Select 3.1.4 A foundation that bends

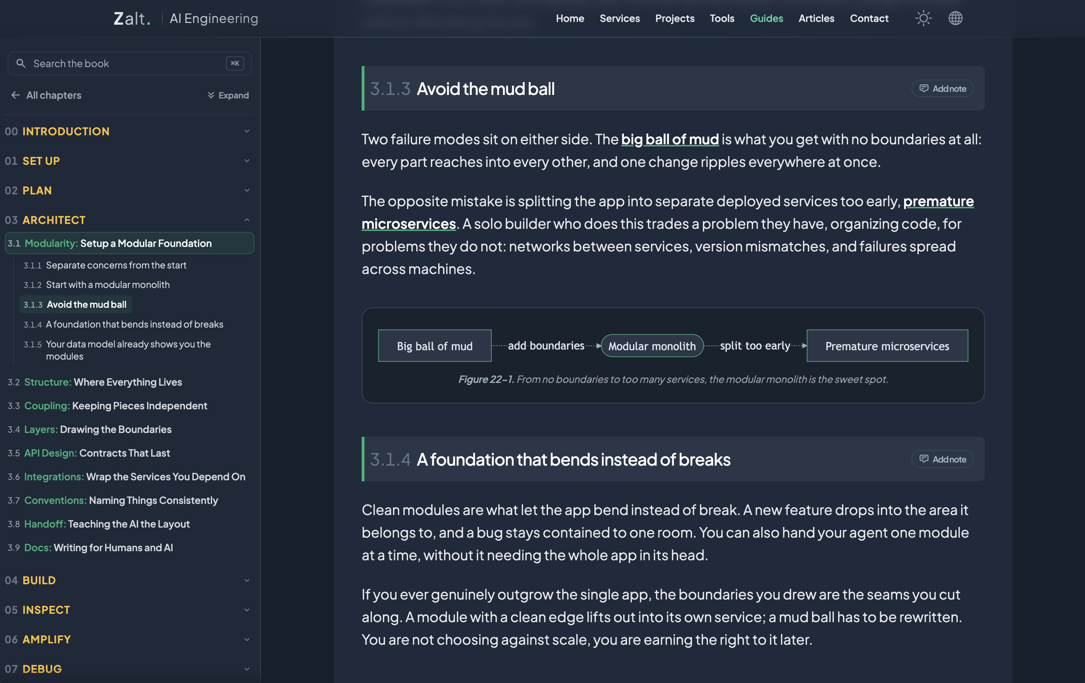[123, 324]
